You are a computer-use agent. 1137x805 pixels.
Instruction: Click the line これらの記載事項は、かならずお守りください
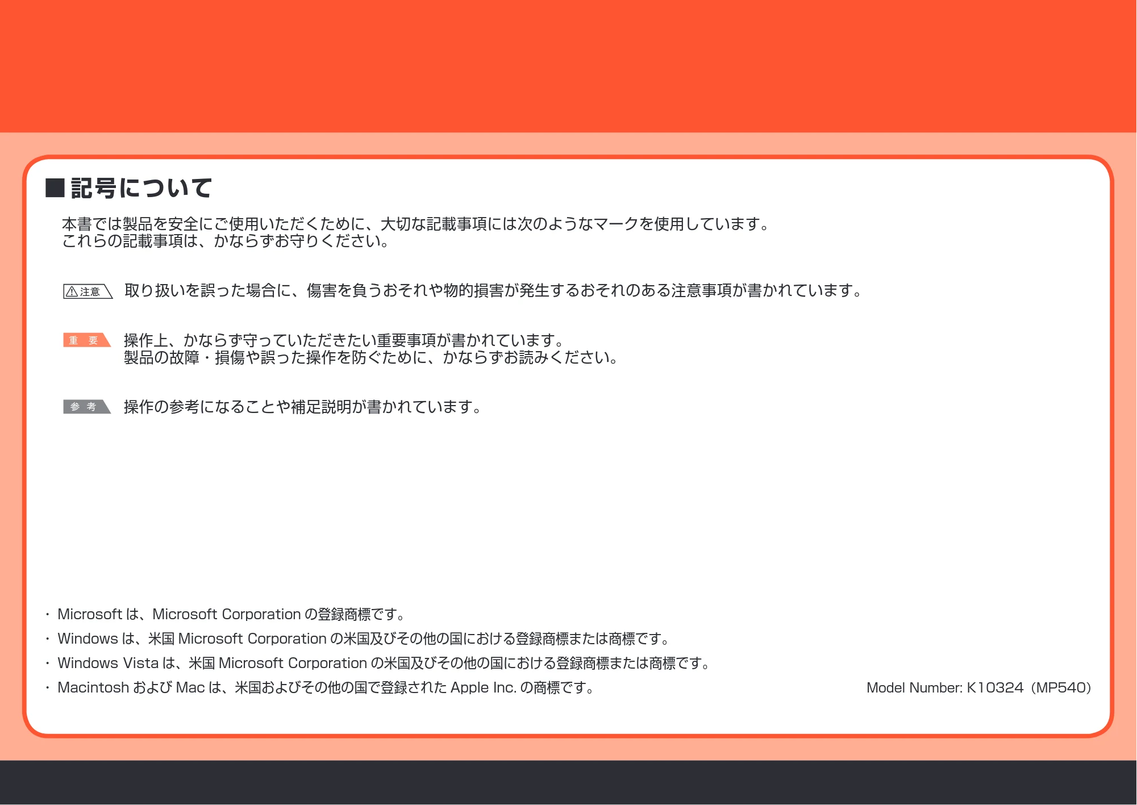[226, 241]
